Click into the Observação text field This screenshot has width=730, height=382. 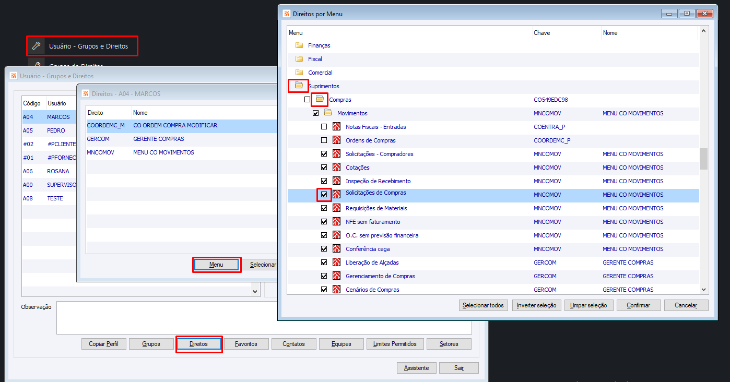click(264, 317)
